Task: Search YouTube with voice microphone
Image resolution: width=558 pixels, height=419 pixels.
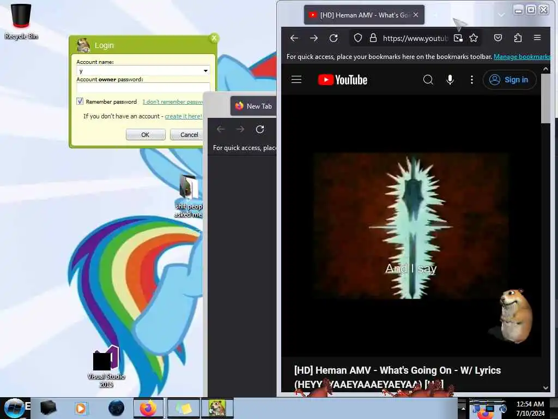Action: tap(450, 80)
